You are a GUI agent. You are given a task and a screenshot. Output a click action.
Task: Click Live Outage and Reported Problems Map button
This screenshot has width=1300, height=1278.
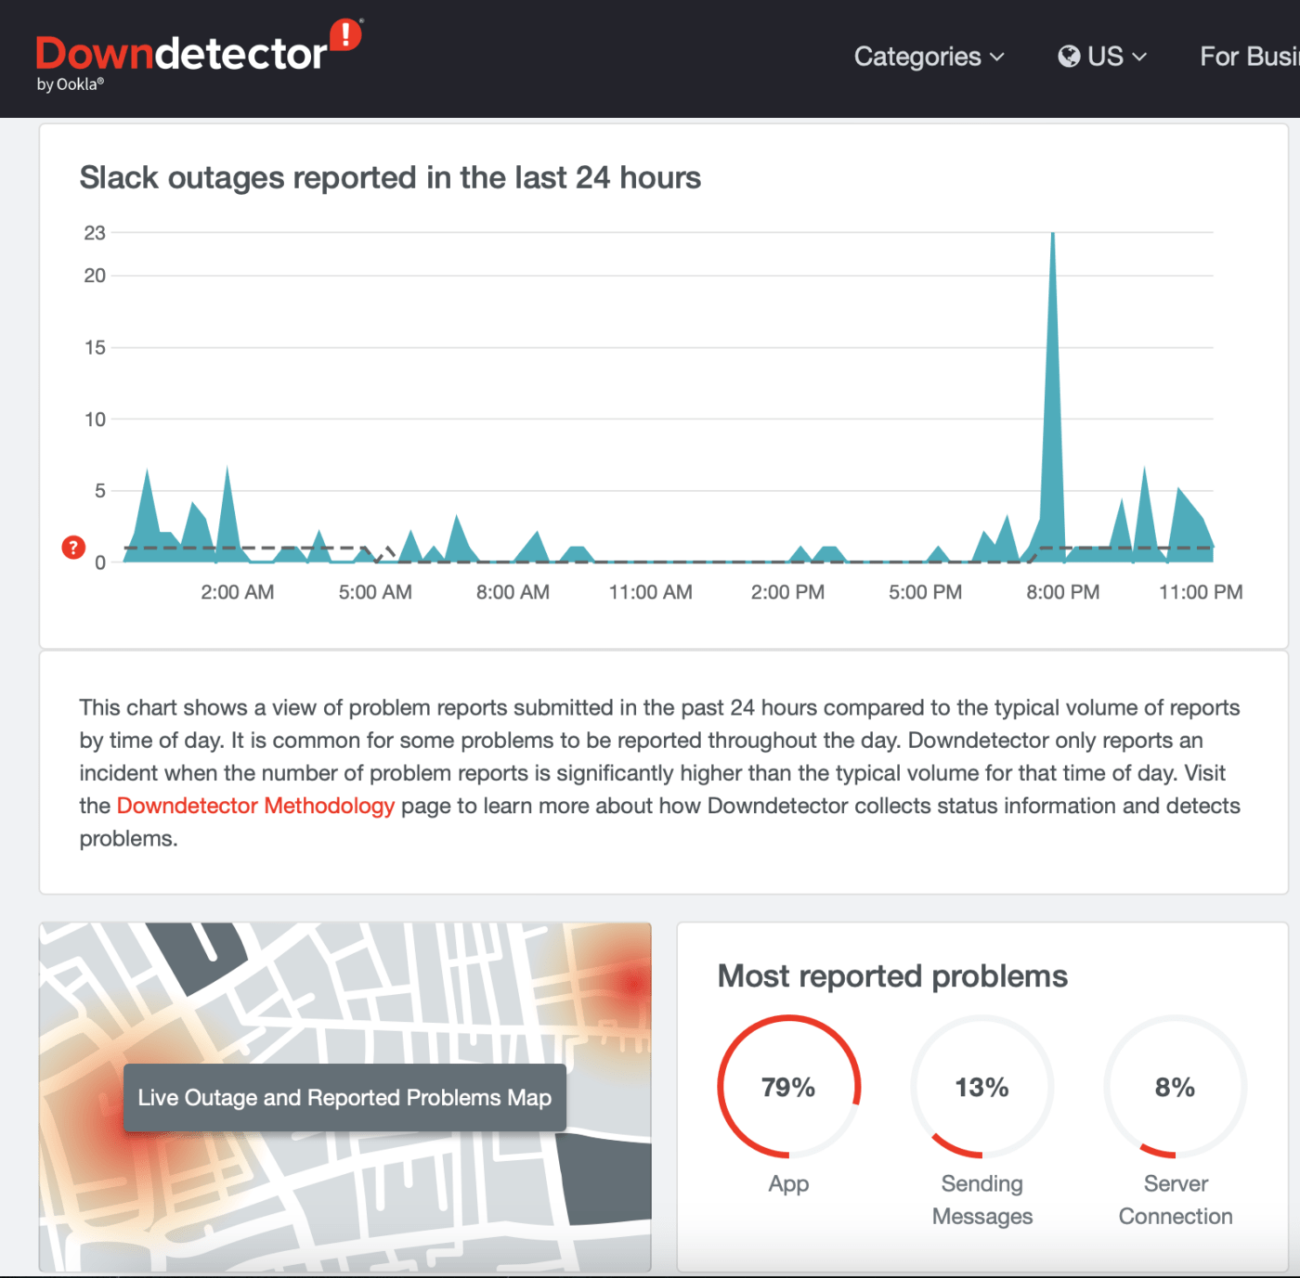(x=344, y=1098)
